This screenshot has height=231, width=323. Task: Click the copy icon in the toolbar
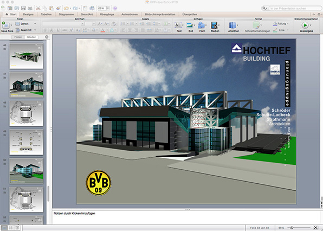(44, 8)
